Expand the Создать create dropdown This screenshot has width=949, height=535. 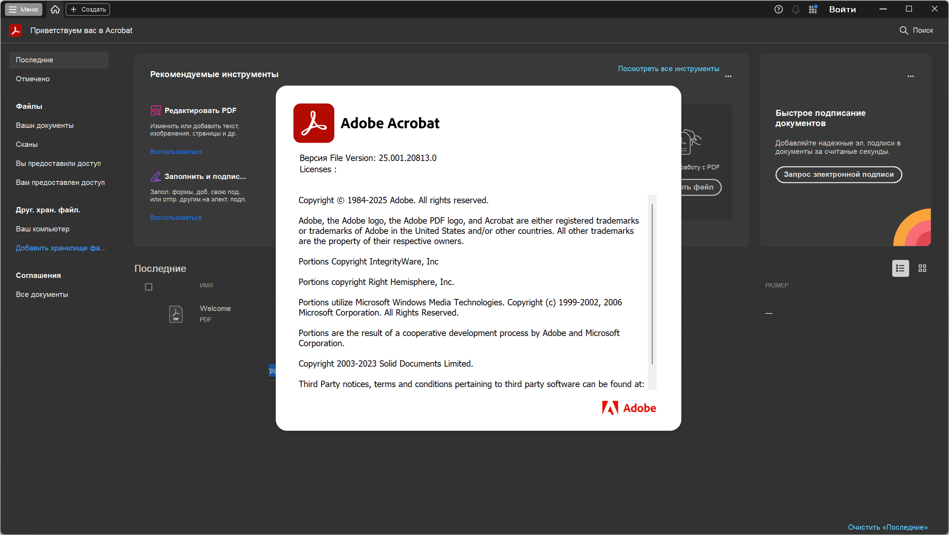tap(88, 9)
